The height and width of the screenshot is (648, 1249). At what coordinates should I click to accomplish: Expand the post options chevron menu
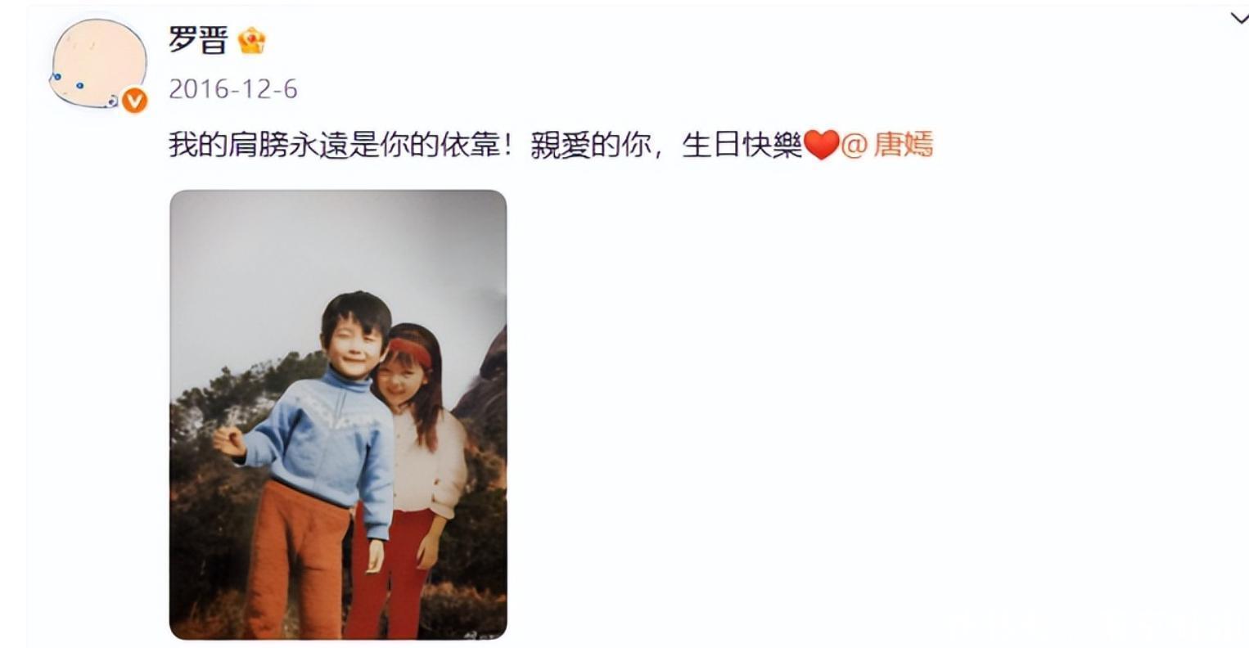click(x=1239, y=20)
